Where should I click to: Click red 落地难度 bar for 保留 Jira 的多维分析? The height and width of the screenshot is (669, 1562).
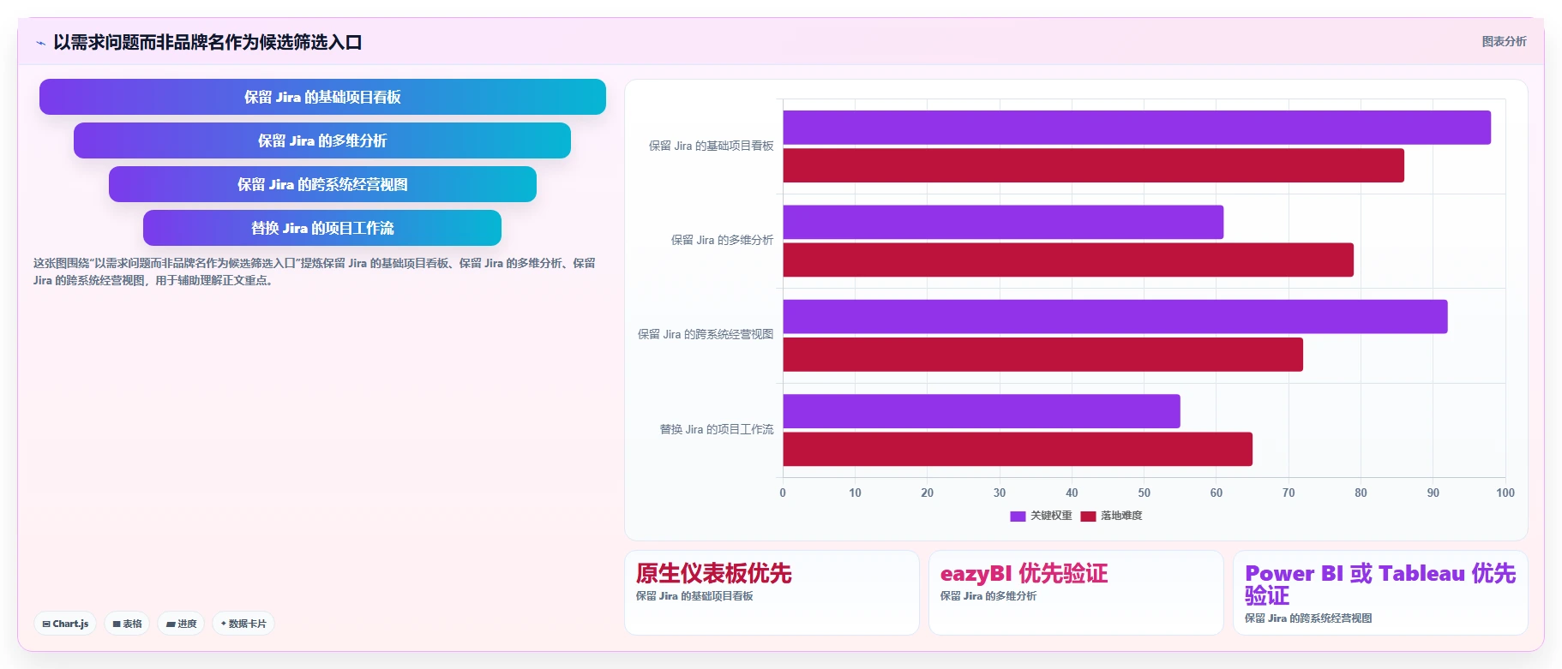pos(1068,260)
